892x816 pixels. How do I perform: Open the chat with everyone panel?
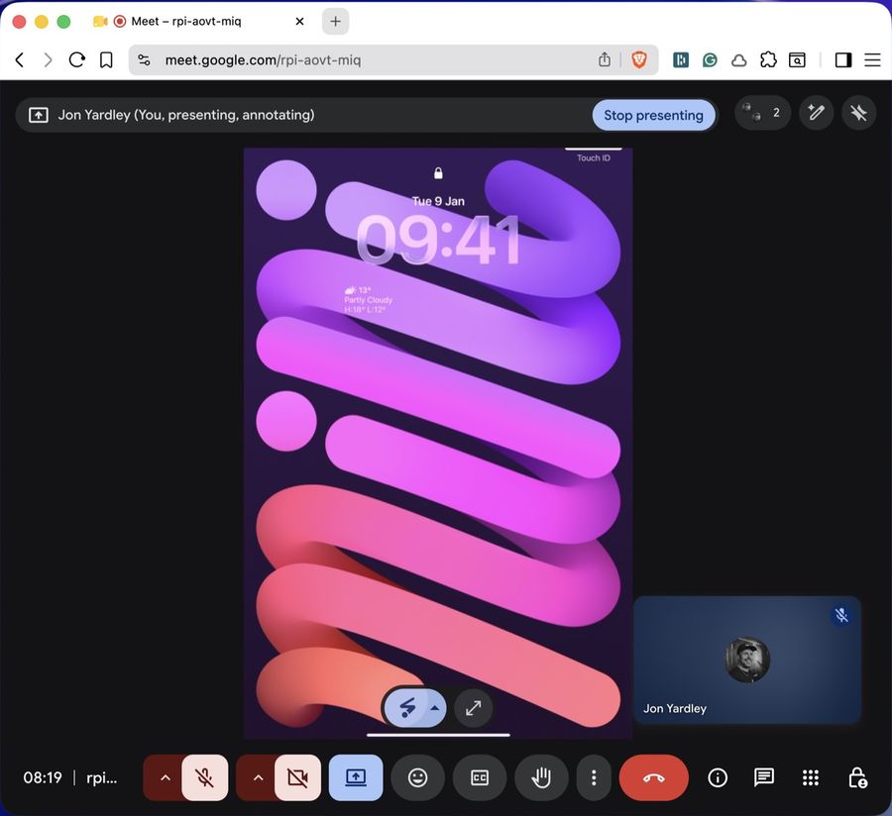pyautogui.click(x=763, y=777)
